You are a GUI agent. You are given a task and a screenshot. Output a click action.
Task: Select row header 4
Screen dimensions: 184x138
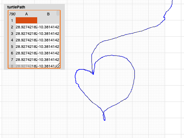[x=12, y=40]
